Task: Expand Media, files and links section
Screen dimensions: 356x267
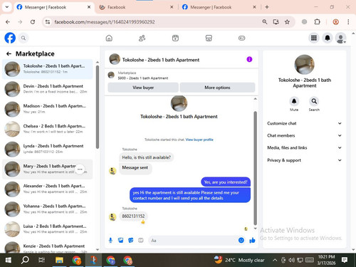Action: (x=305, y=147)
